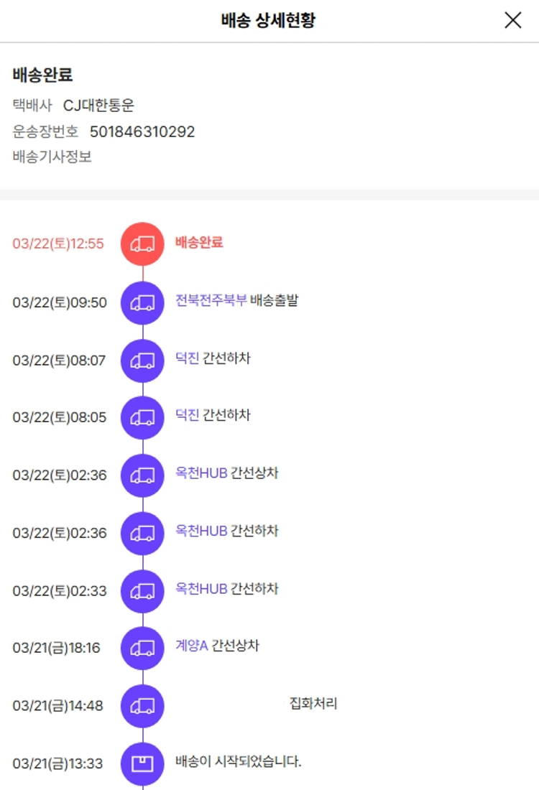Click the 집화처리 truck icon
The image size is (539, 790).
click(x=142, y=705)
